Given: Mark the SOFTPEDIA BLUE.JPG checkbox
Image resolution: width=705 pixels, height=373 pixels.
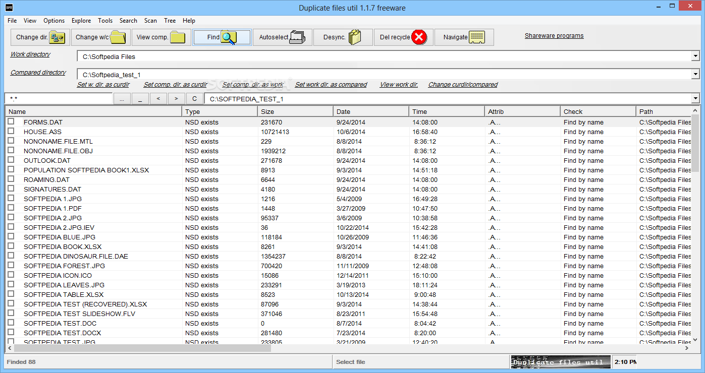Looking at the screenshot, I should coord(11,236).
